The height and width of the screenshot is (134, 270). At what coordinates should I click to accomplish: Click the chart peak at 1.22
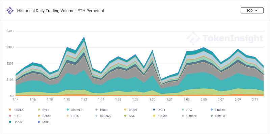(x=84, y=37)
